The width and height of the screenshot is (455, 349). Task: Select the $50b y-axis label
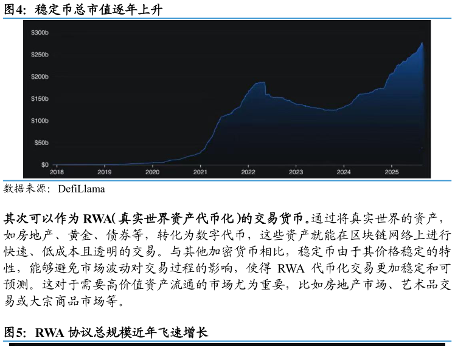(x=41, y=143)
